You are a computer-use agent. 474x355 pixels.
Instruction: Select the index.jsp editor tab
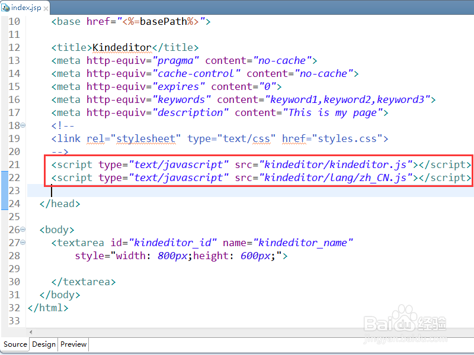point(25,8)
